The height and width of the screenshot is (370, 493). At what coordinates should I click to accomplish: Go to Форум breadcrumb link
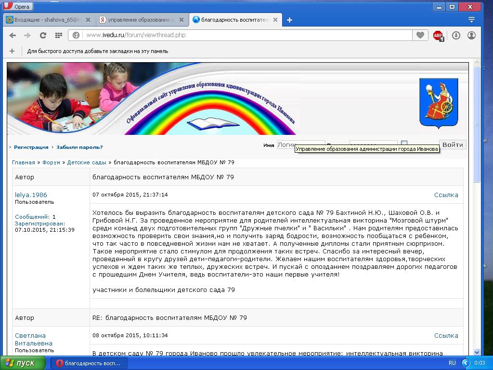click(x=51, y=162)
